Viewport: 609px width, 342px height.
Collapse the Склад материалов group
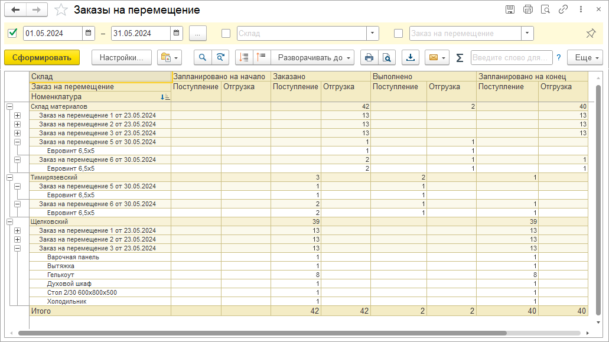tap(9, 106)
